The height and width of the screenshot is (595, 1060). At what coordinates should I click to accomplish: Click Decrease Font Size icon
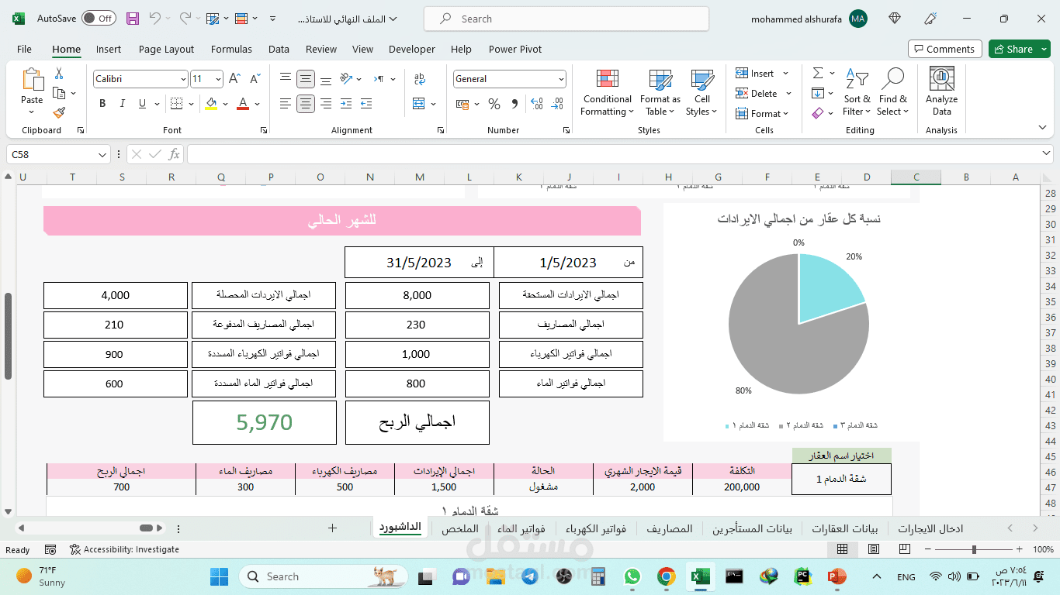coord(255,79)
